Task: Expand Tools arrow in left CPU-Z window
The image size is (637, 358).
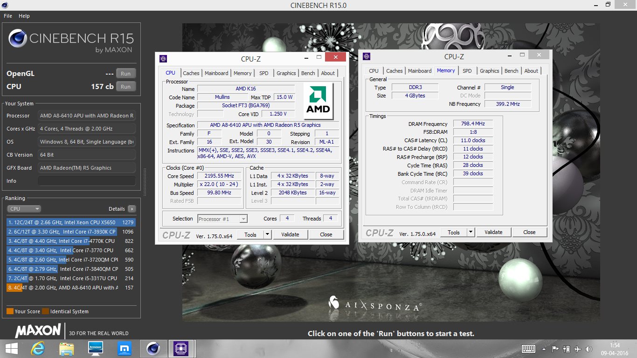Action: (267, 234)
